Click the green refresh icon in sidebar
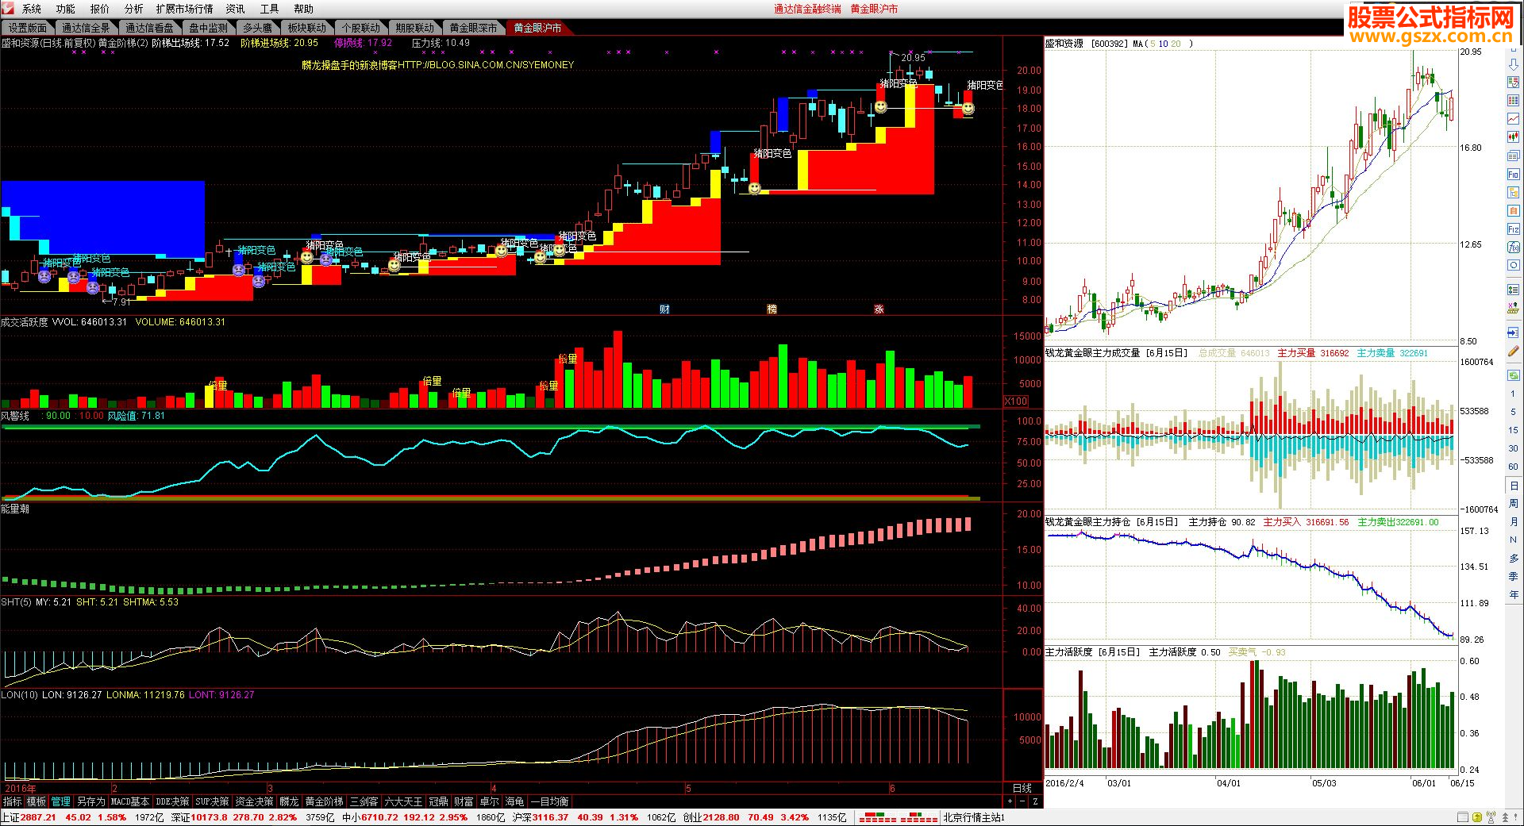Image resolution: width=1524 pixels, height=826 pixels. click(x=1513, y=375)
